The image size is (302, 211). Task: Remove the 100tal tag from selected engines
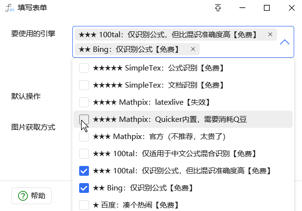[x=270, y=35]
